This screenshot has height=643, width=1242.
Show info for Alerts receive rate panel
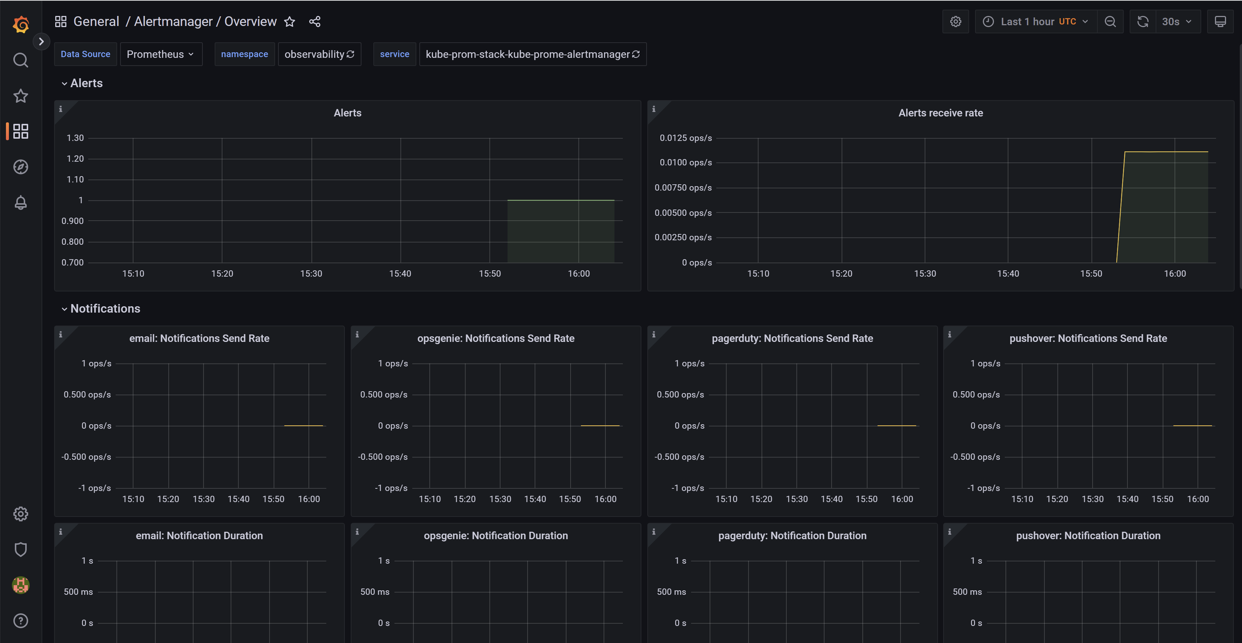(x=654, y=109)
